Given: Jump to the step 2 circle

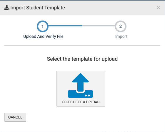Looking at the screenshot, I should coord(121,26).
